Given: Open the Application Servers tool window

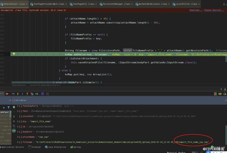Looking at the screenshot, I should click(12, 147).
